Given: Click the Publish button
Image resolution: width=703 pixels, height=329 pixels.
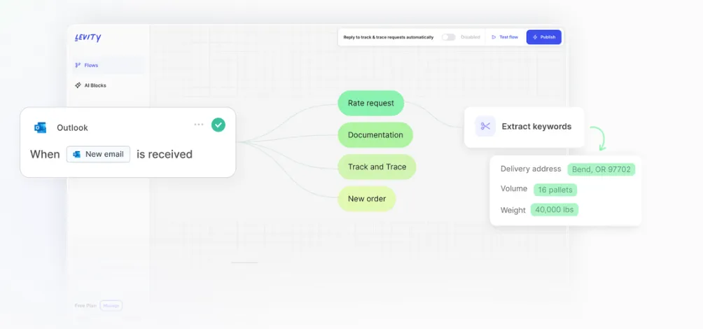Looking at the screenshot, I should point(544,37).
